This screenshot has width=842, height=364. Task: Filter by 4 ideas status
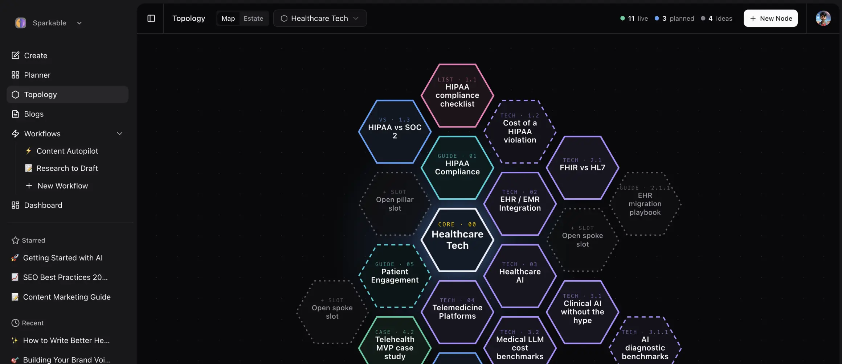point(716,18)
